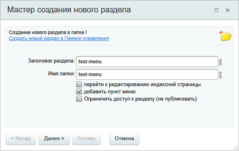The image size is (239, 151).
Task: Click chain link icon beside Заголовок раздела field
Action: point(220,62)
